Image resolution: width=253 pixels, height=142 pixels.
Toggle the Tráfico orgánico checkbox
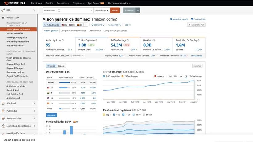click(x=104, y=76)
